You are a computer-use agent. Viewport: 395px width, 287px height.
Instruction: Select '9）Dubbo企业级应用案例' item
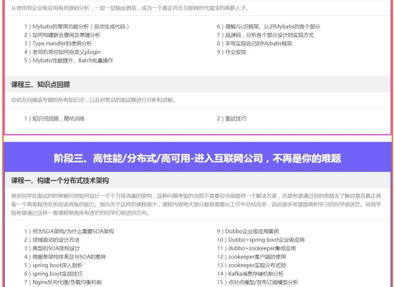coord(248,231)
